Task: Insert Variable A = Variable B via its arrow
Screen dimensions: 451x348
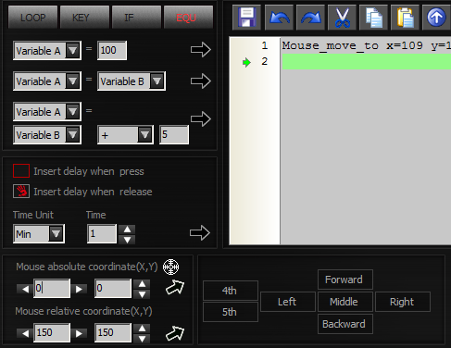Action: pyautogui.click(x=201, y=81)
